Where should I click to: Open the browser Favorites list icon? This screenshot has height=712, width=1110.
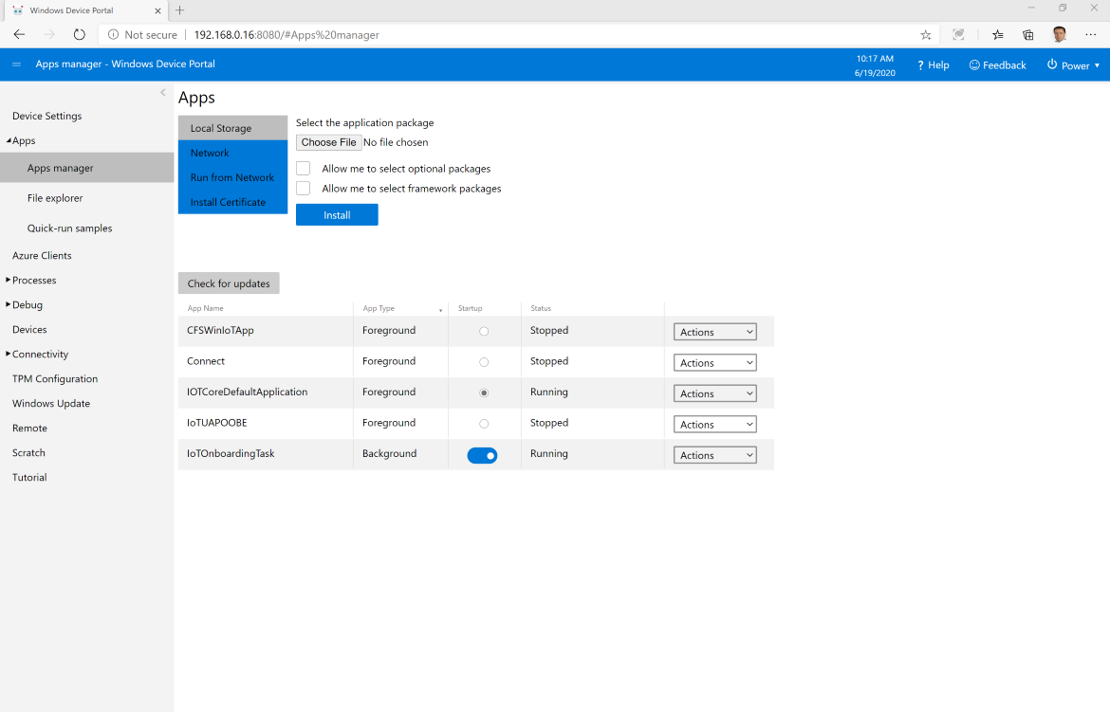coord(997,35)
